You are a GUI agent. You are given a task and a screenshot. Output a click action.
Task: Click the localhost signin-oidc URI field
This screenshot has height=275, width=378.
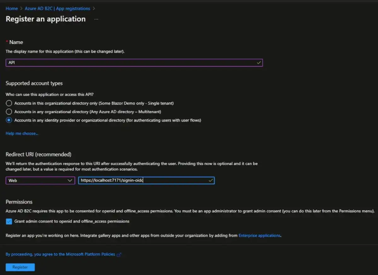[x=143, y=180]
